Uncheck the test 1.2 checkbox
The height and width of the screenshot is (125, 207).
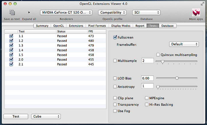pos(11,41)
